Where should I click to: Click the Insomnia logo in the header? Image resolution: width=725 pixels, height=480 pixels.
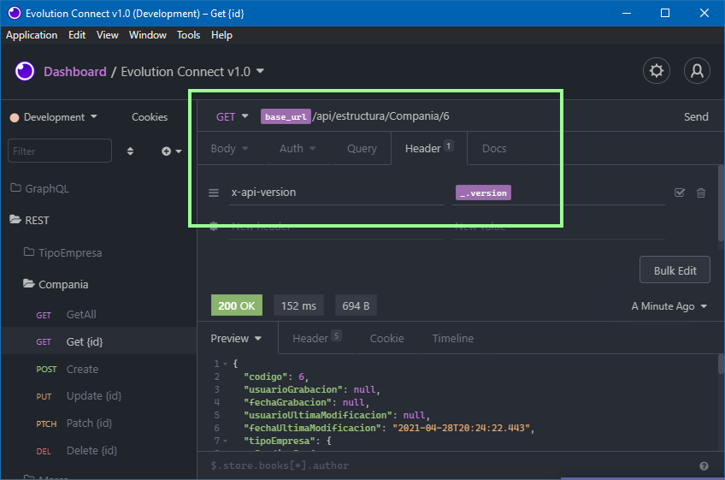coord(25,71)
